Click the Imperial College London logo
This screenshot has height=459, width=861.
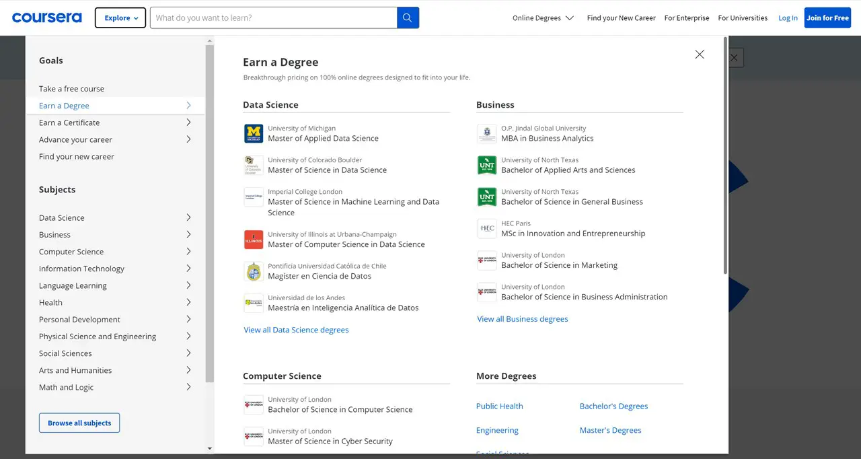click(x=254, y=197)
